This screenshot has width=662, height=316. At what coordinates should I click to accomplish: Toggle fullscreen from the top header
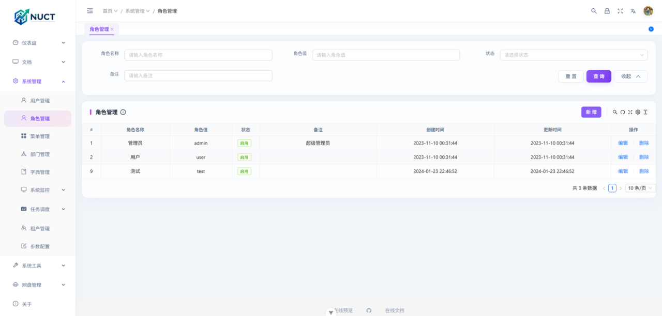pyautogui.click(x=620, y=11)
